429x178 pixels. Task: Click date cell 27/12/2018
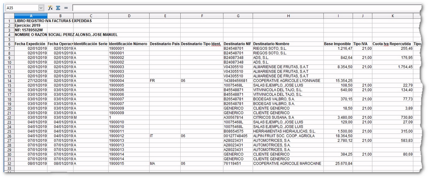[x=31, y=81]
